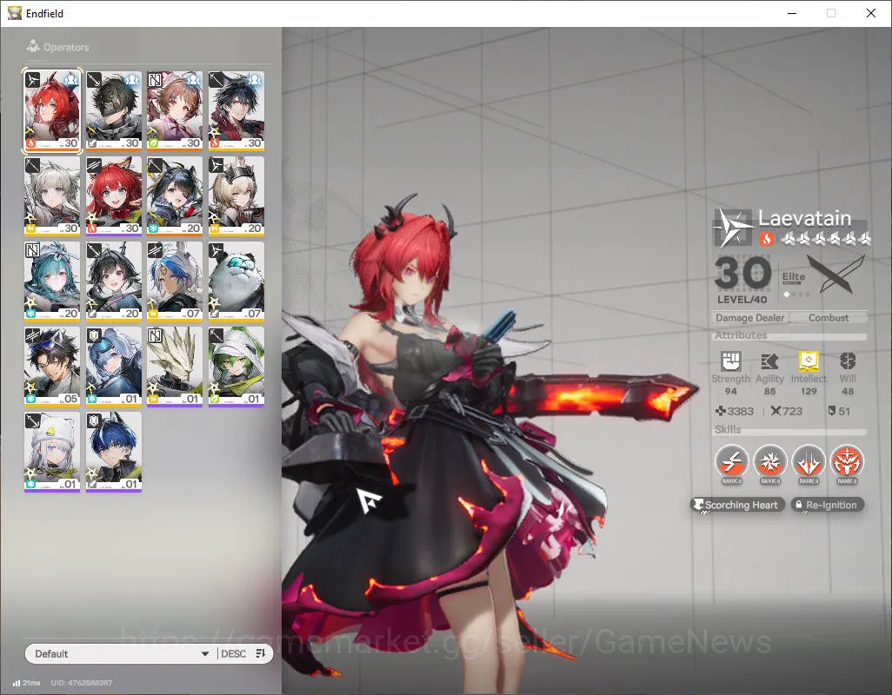The height and width of the screenshot is (695, 892).
Task: Select the operator with sunglasses on head, level 05
Action: click(52, 367)
